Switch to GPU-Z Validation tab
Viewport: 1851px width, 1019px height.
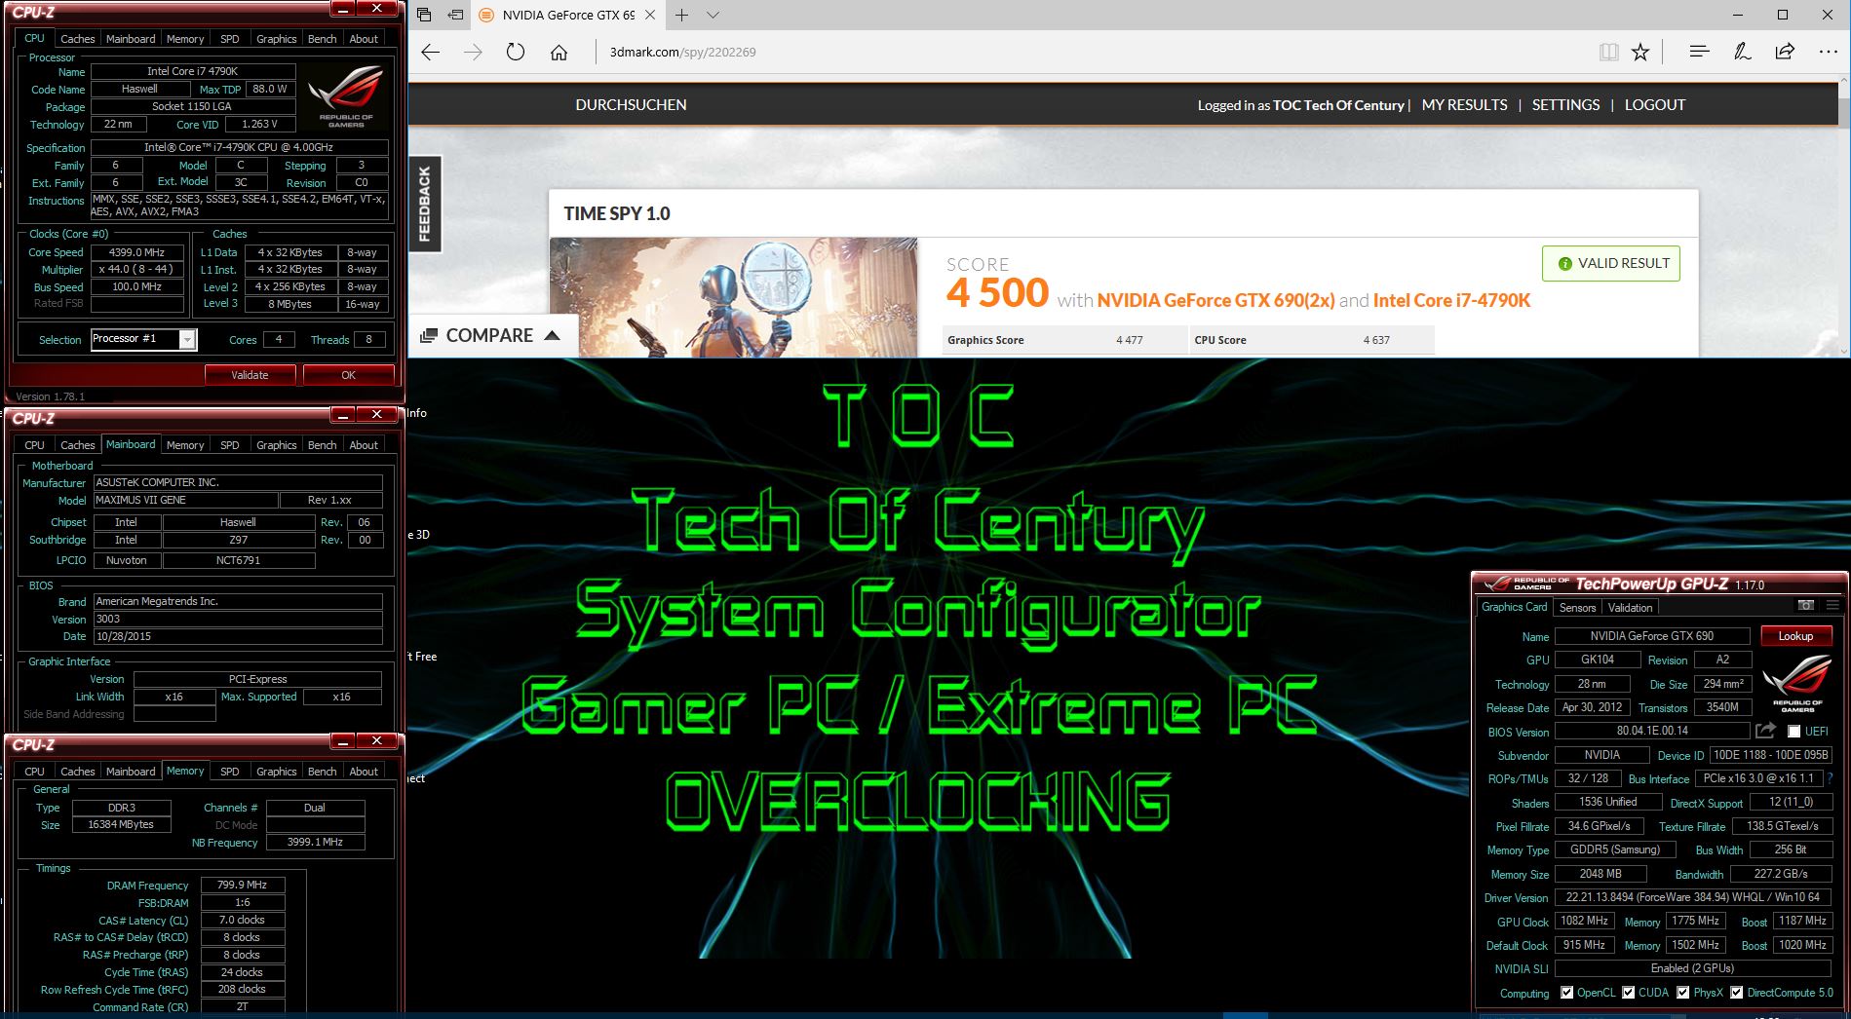pyautogui.click(x=1630, y=608)
